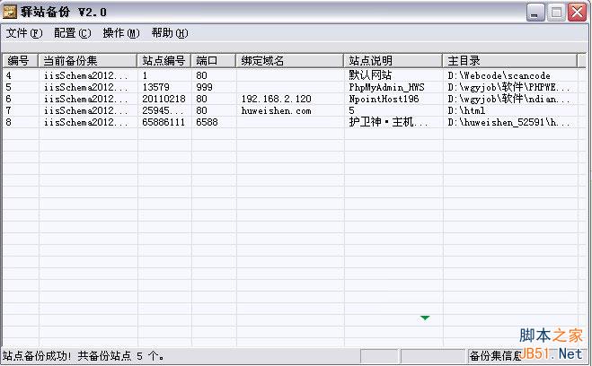Sort by the 当前备份集 column header
592x366 pixels.
tap(88, 61)
